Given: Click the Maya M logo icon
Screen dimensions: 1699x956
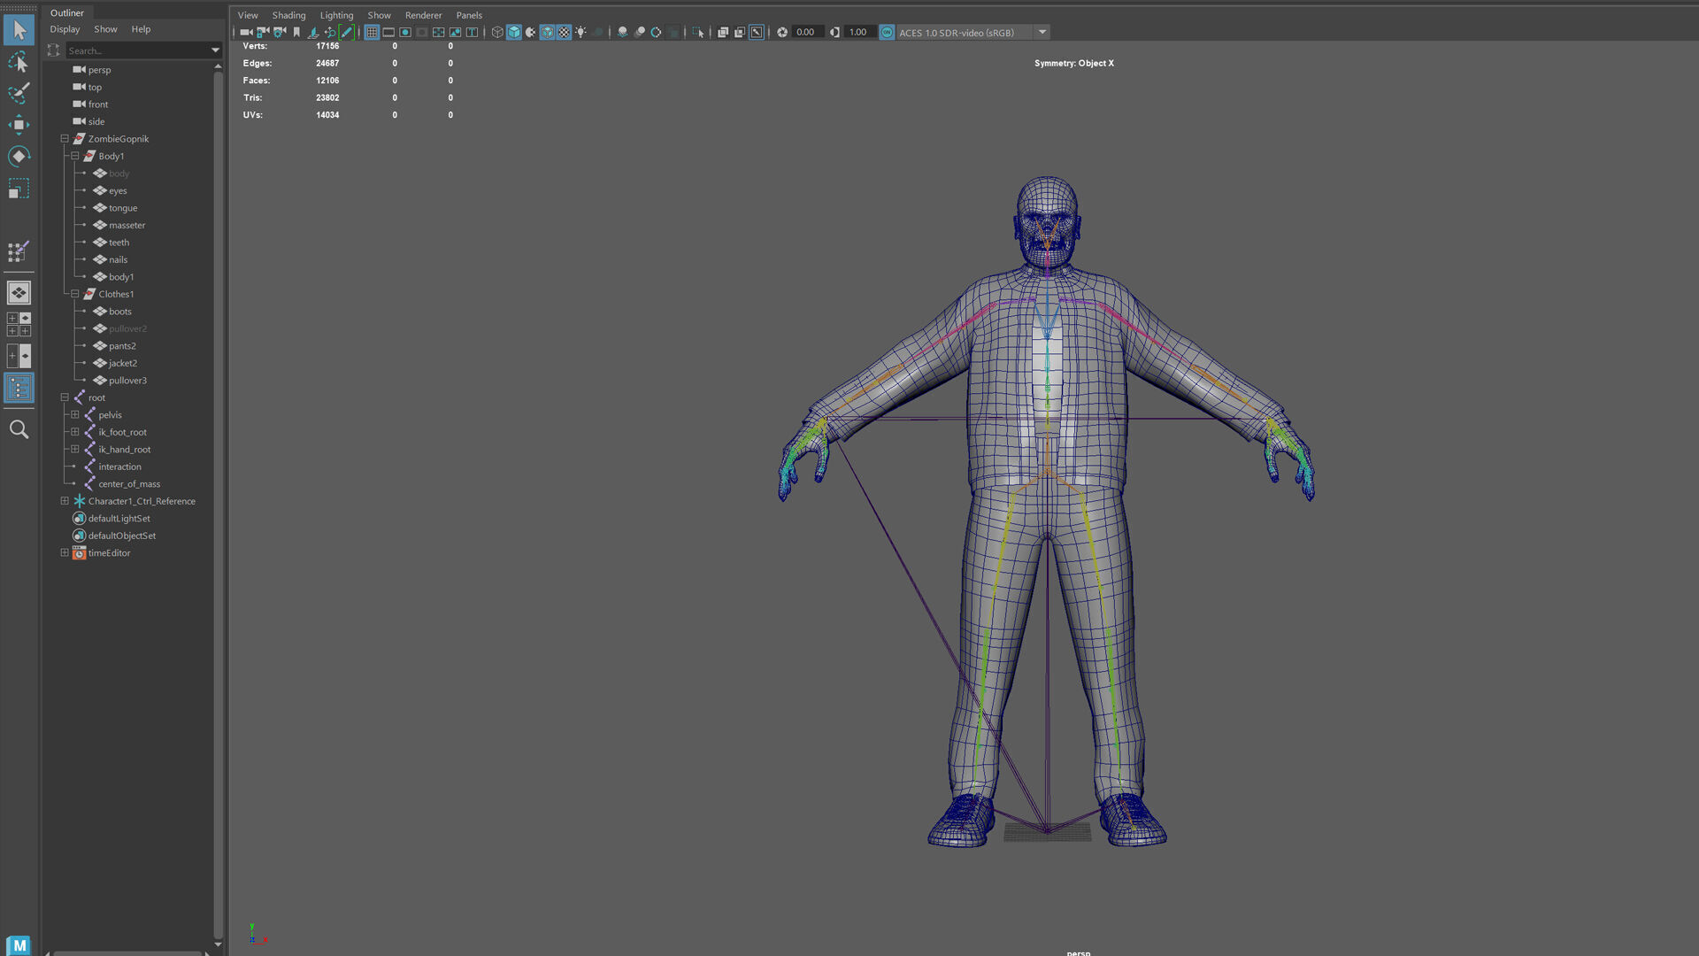Looking at the screenshot, I should [19, 944].
